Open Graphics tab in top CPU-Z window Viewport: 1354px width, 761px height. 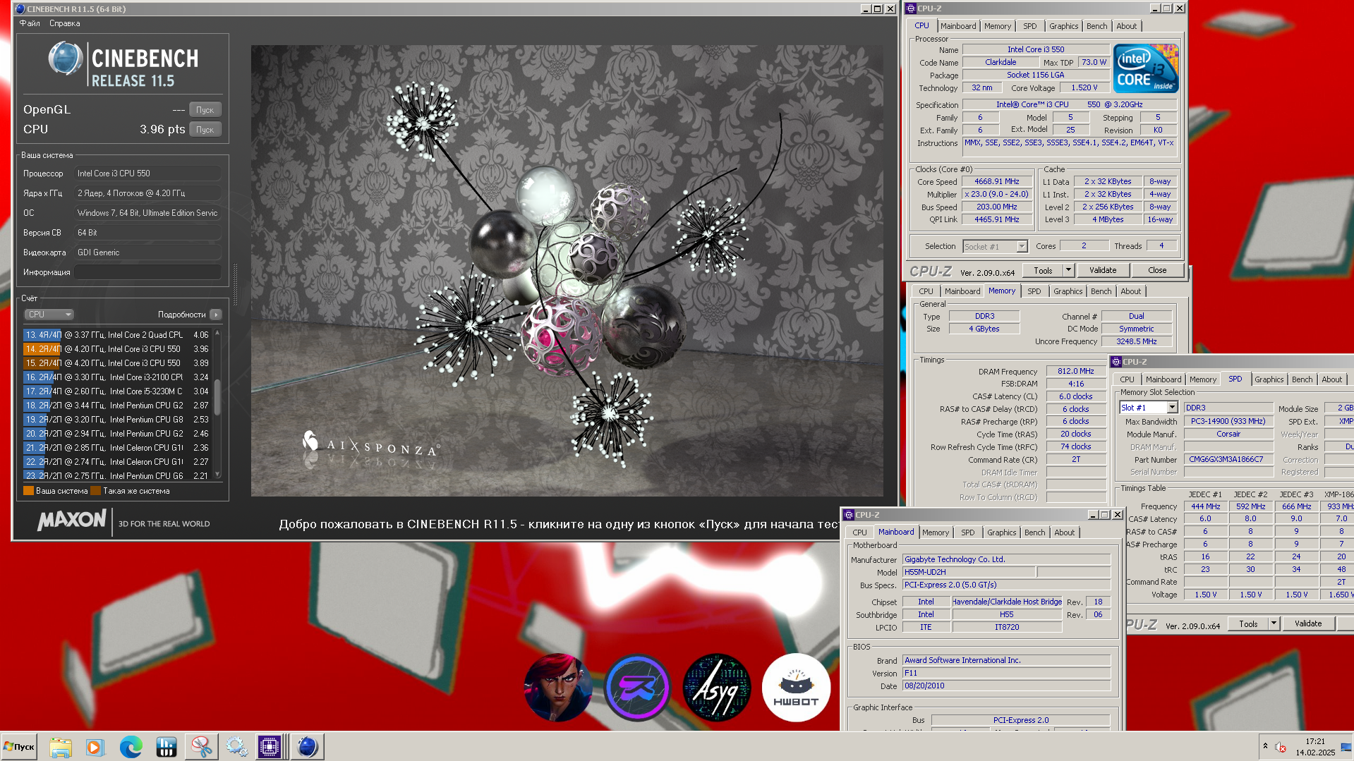coord(1063,26)
